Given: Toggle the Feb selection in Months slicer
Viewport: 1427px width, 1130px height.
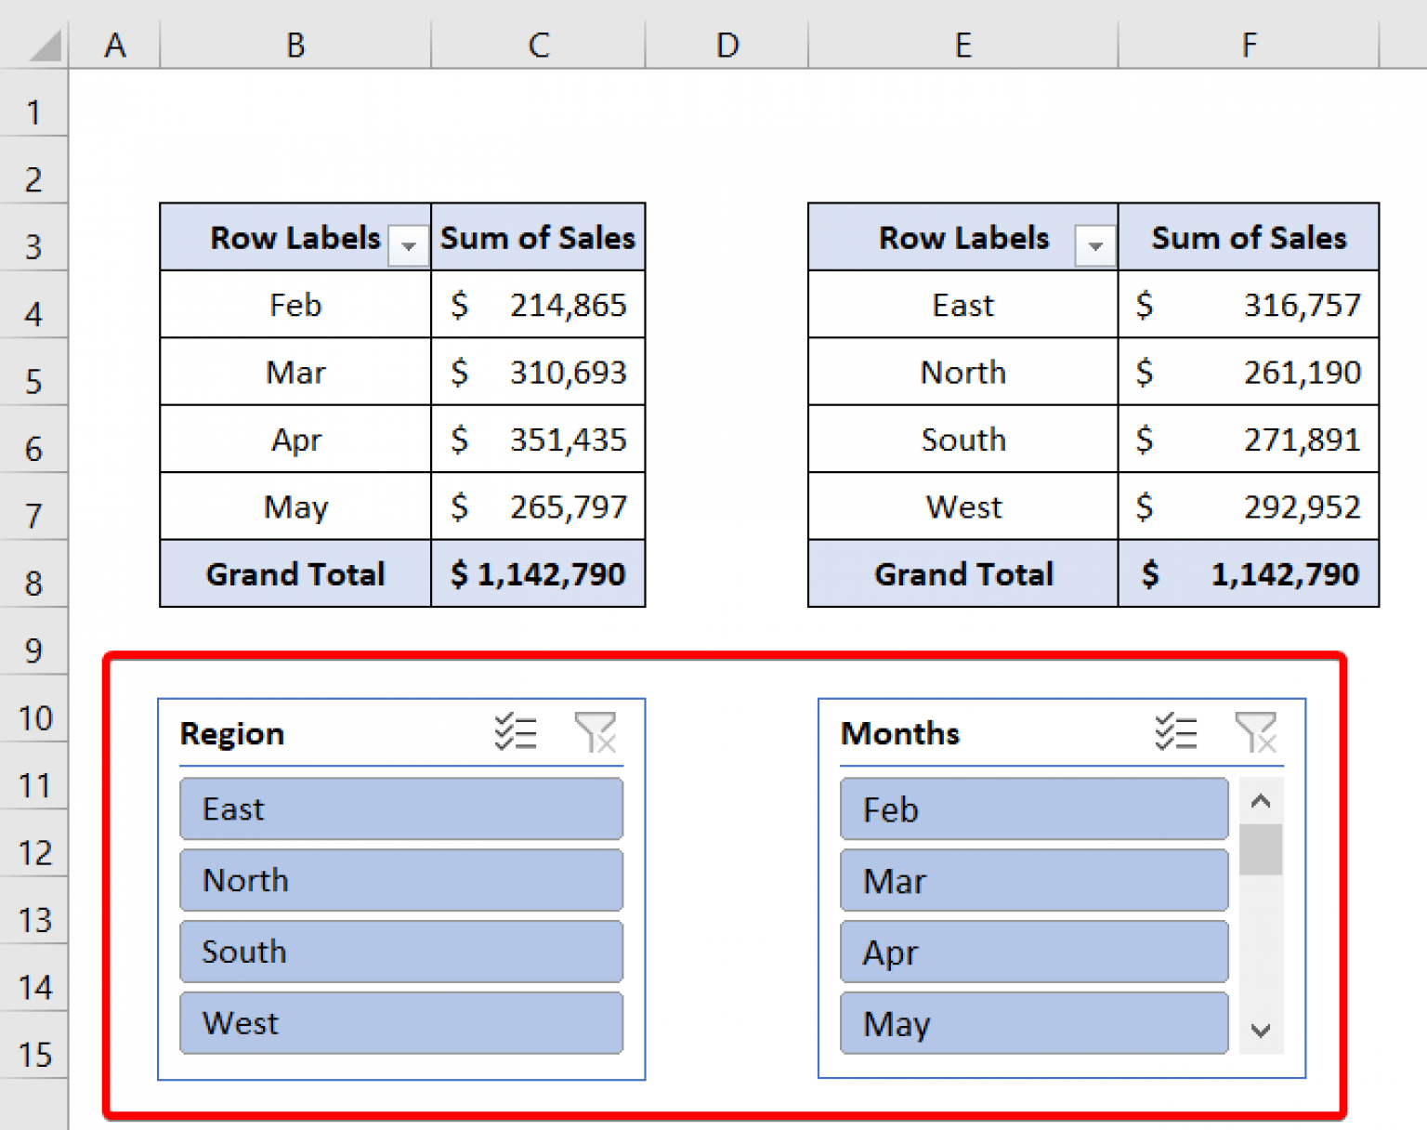Looking at the screenshot, I should point(1033,808).
